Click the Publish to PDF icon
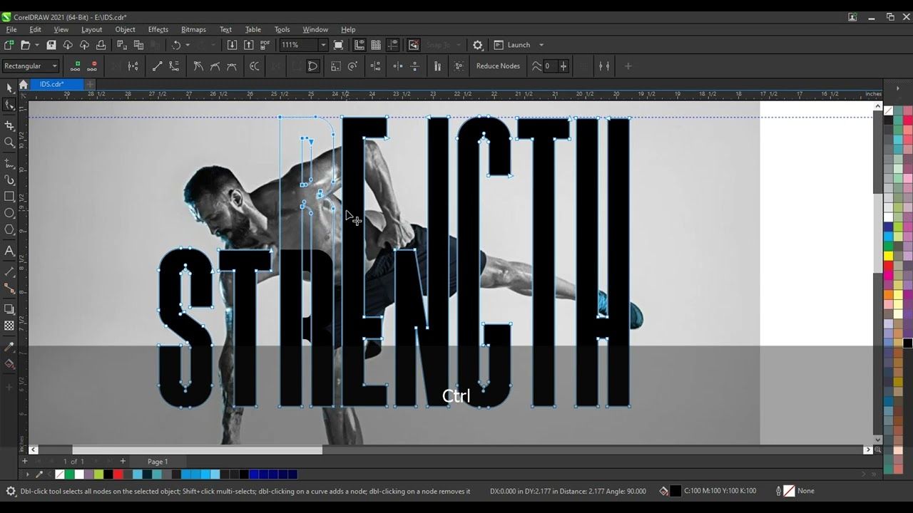Screen dimensions: 913x513 click(265, 45)
